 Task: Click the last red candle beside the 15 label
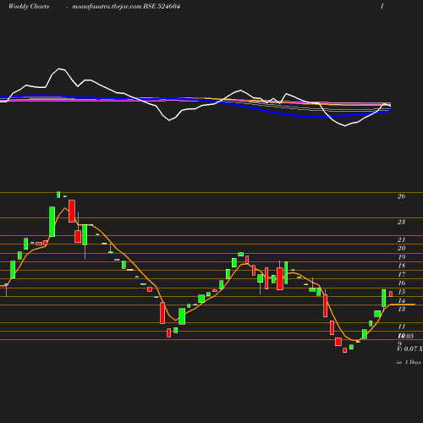(x=391, y=294)
